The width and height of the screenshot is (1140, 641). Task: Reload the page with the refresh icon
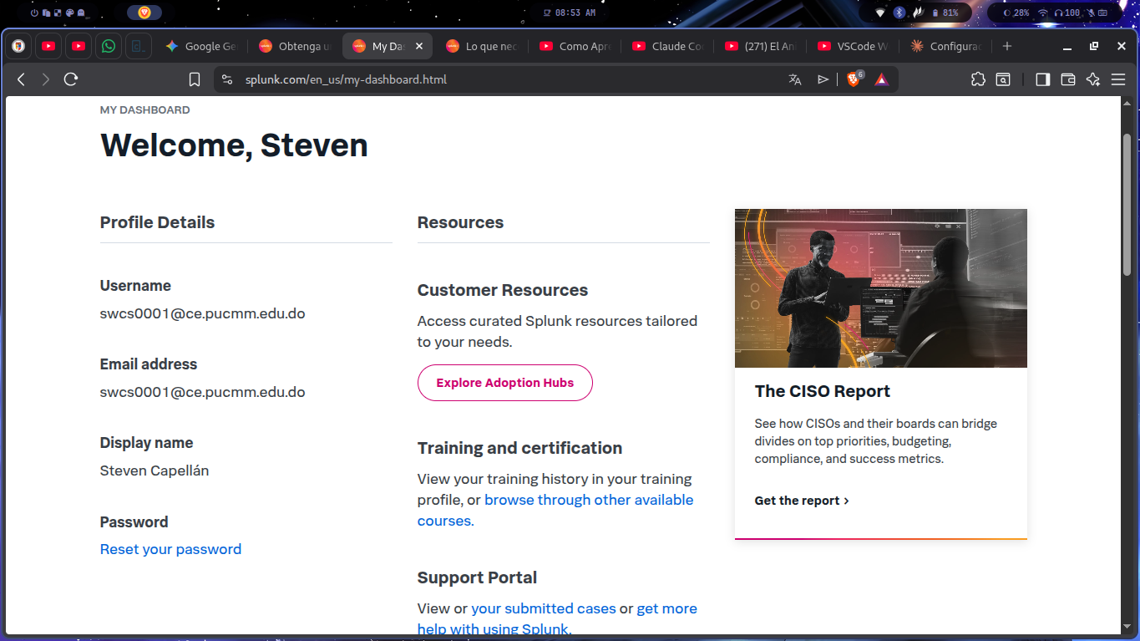71,79
